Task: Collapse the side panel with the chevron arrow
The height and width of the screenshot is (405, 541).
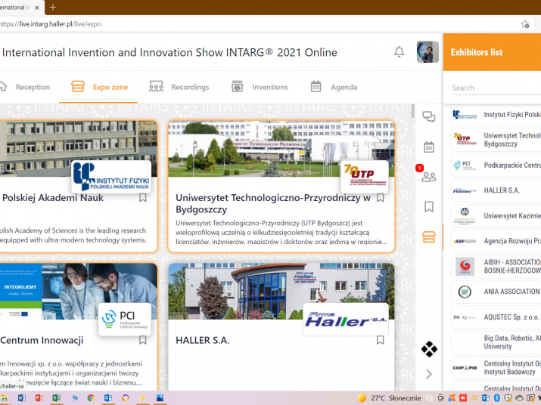Action: tap(429, 374)
